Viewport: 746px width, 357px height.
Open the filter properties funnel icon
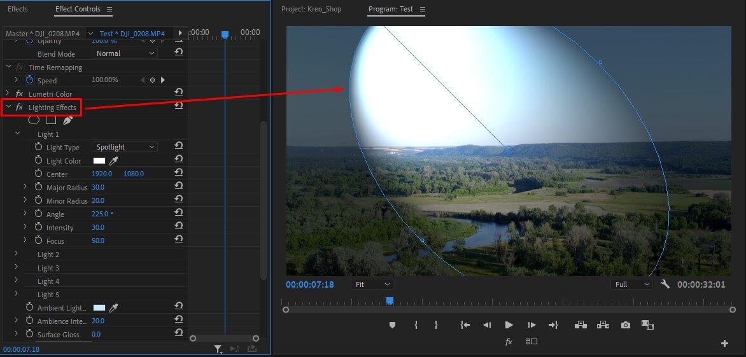point(218,349)
